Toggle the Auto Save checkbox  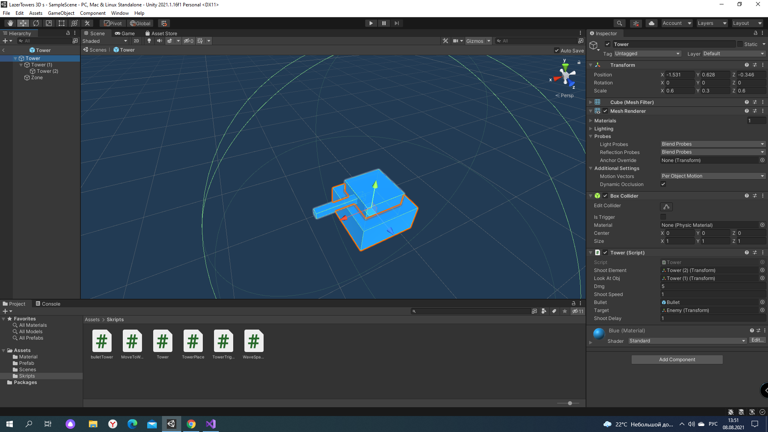[x=556, y=50]
